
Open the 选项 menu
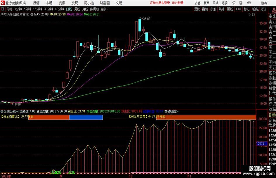tap(224, 3)
